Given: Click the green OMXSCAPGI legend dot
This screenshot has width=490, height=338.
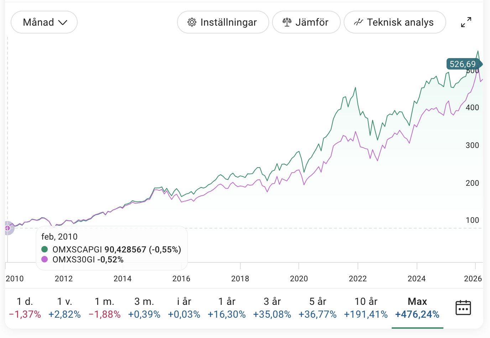Looking at the screenshot, I should (x=45, y=249).
